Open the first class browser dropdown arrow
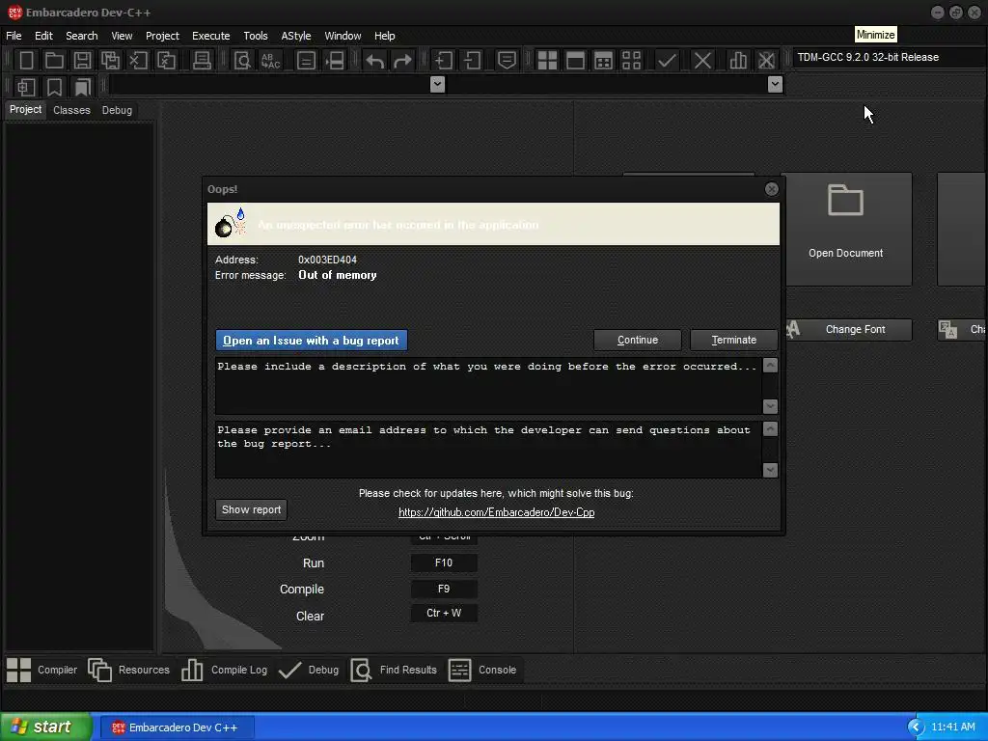Screen dimensions: 988x741 (437, 84)
